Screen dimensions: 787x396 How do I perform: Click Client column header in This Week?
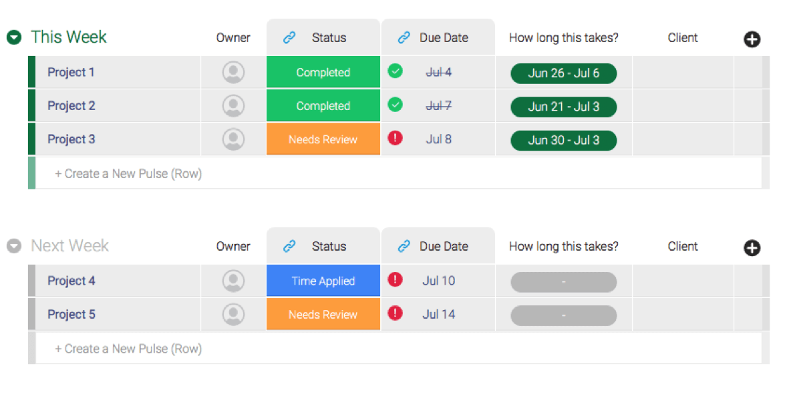(x=683, y=37)
